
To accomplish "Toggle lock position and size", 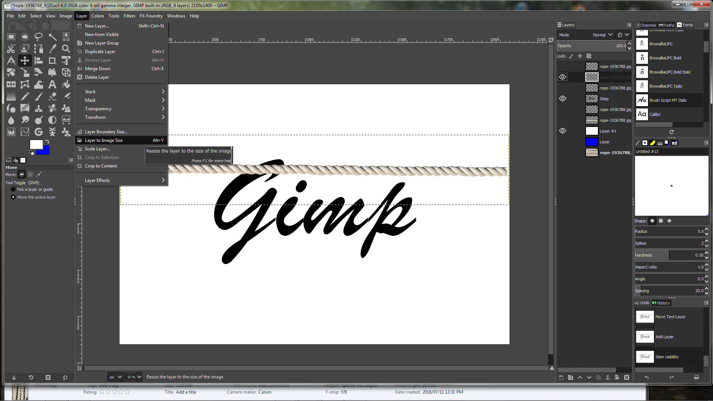I will point(580,56).
